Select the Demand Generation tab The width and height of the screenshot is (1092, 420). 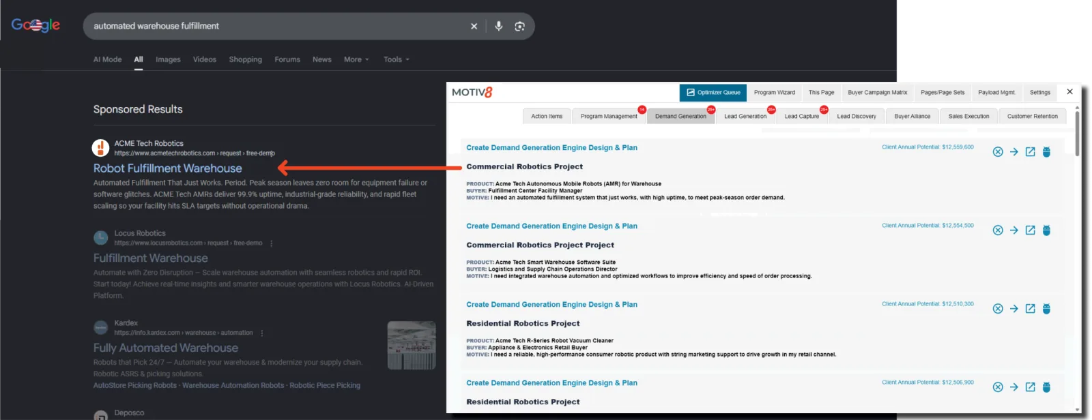[680, 116]
